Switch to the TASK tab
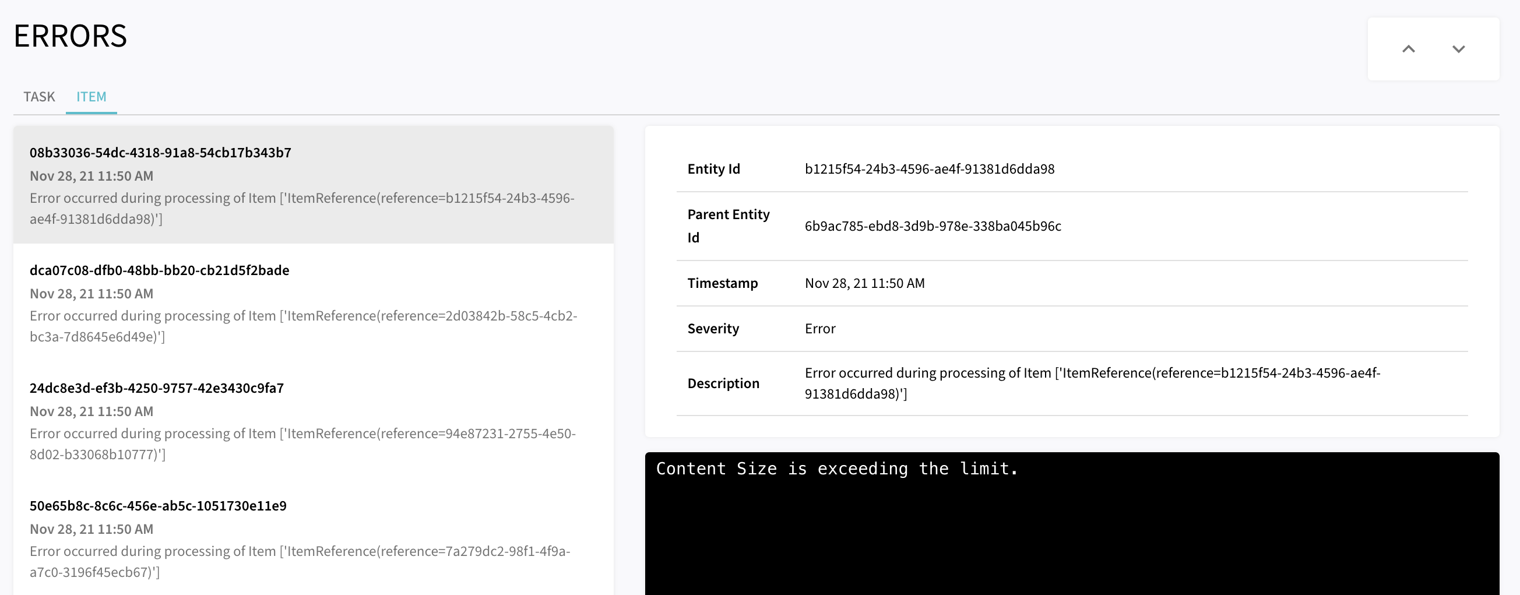This screenshot has width=1520, height=595. pyautogui.click(x=39, y=97)
